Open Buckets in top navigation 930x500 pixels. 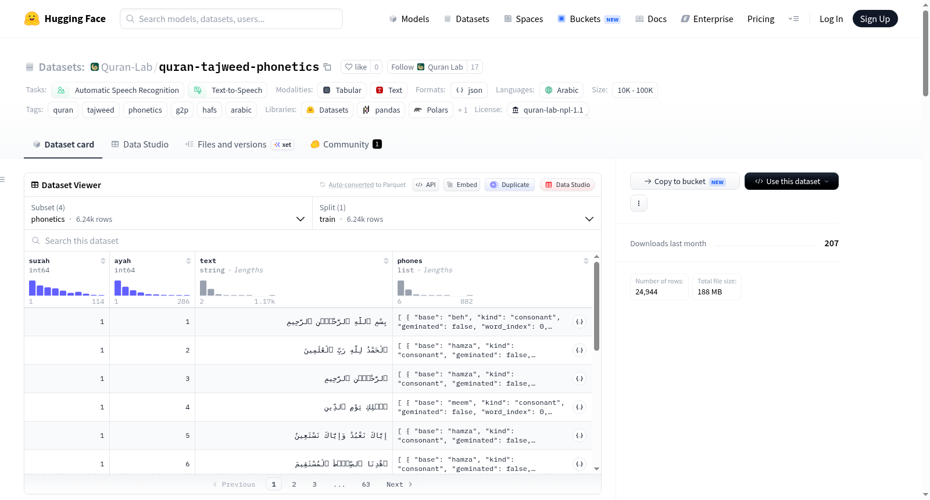click(x=589, y=19)
